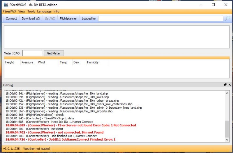Open the Info menu
233x153 pixels.
[x=56, y=11]
